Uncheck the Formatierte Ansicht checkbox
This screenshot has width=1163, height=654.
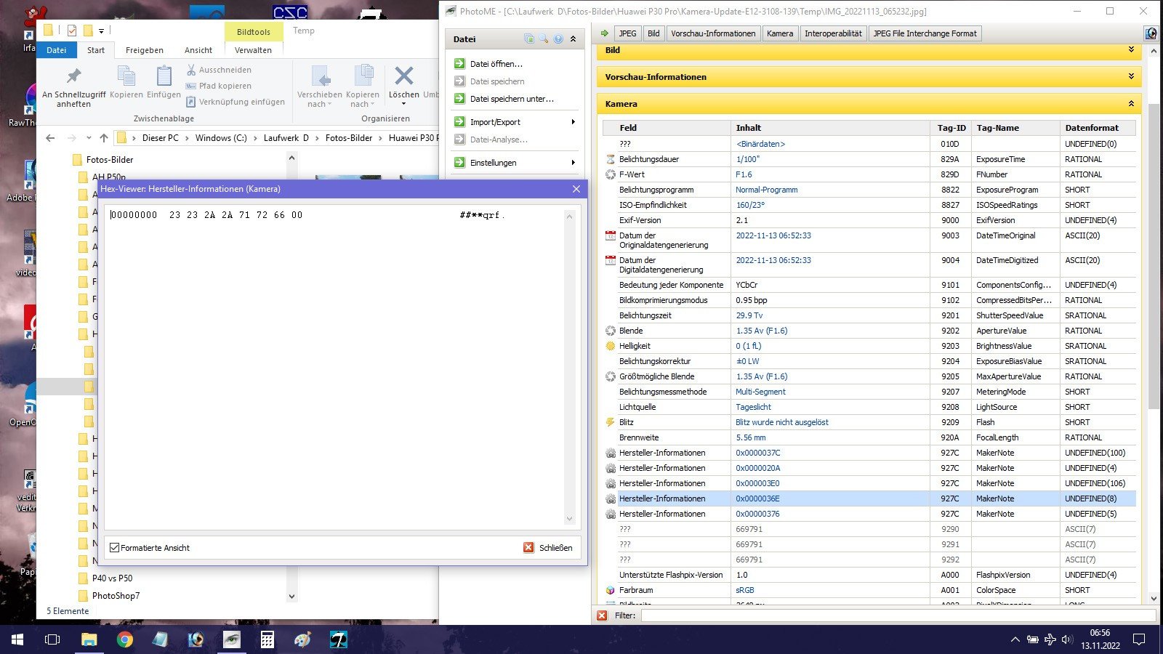pos(114,548)
